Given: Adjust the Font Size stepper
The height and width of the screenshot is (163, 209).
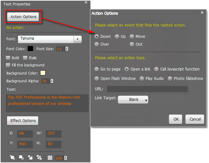Looking at the screenshot, I should click(67, 49).
